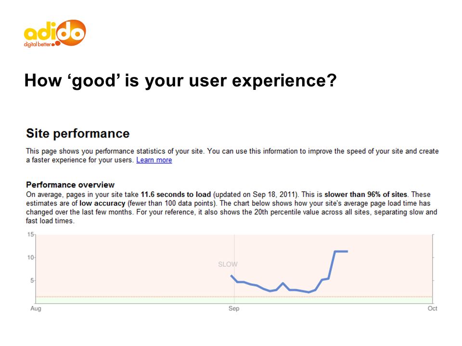Click the adido logo
This screenshot has height=346, width=462.
tap(55, 33)
